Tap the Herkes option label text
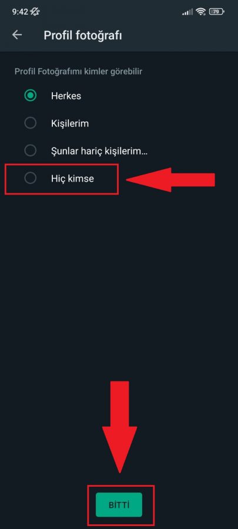The image size is (238, 529). [x=66, y=96]
